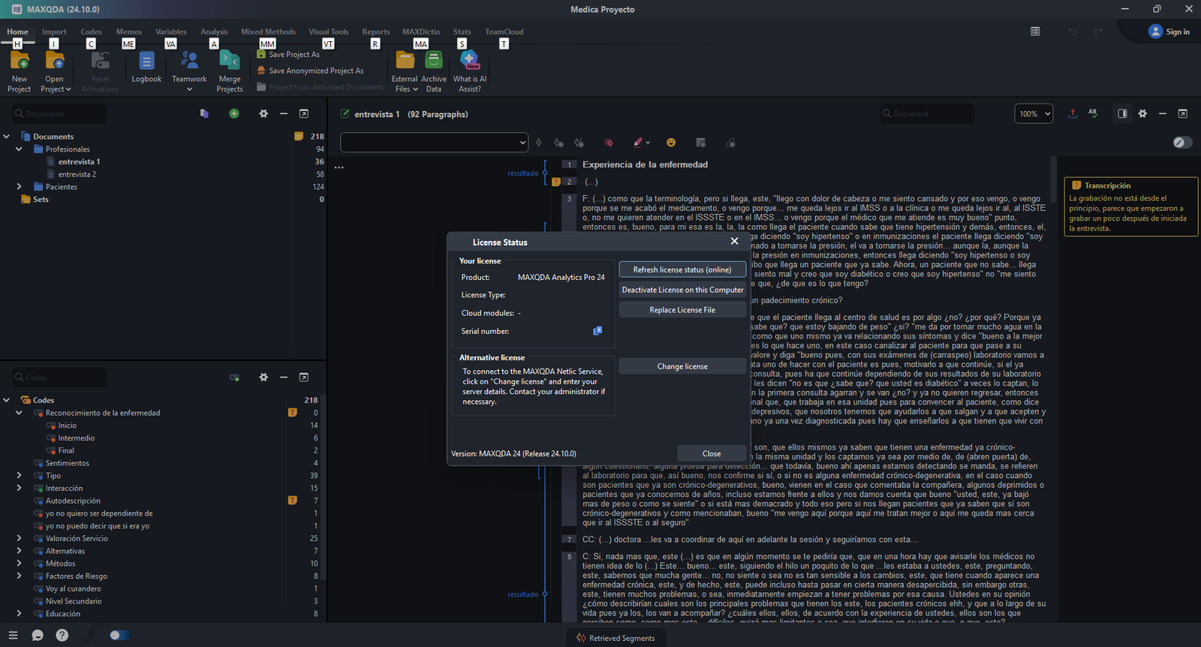The image size is (1201, 647).
Task: Open the coding quick list dropdown
Action: pyautogui.click(x=434, y=142)
